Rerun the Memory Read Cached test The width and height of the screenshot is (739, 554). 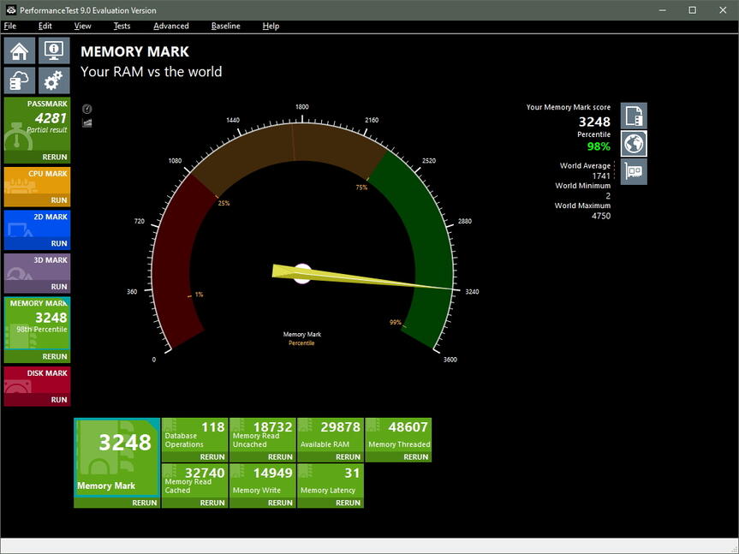[x=212, y=503]
